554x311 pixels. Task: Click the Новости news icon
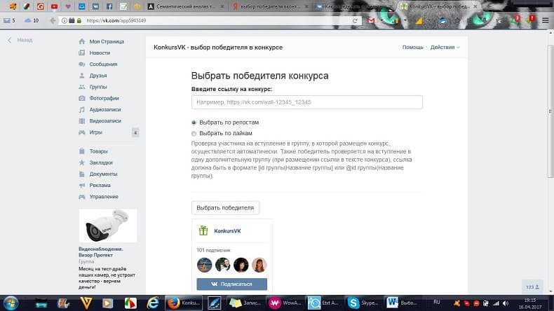click(x=82, y=53)
